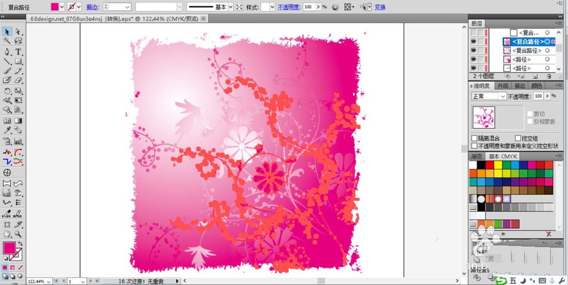The height and width of the screenshot is (285, 568).
Task: Click the opacity value field in control bar
Action: click(x=308, y=7)
